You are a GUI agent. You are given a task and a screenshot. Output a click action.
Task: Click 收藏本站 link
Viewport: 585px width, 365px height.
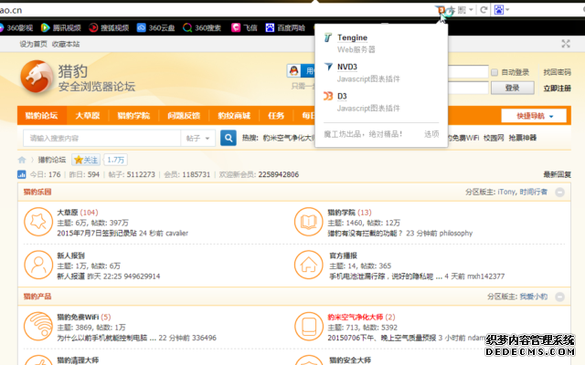point(66,44)
